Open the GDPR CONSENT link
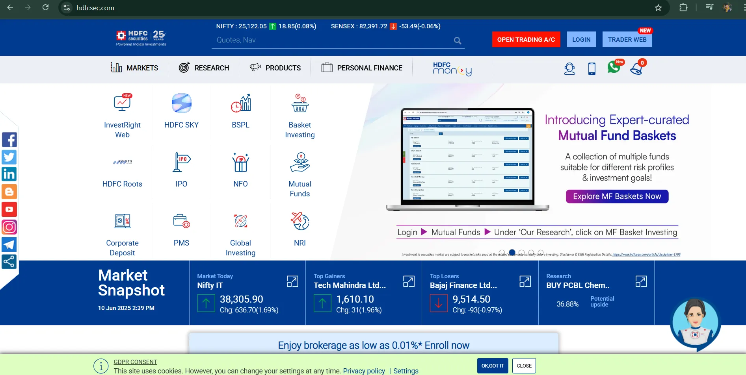The image size is (746, 375). [135, 362]
